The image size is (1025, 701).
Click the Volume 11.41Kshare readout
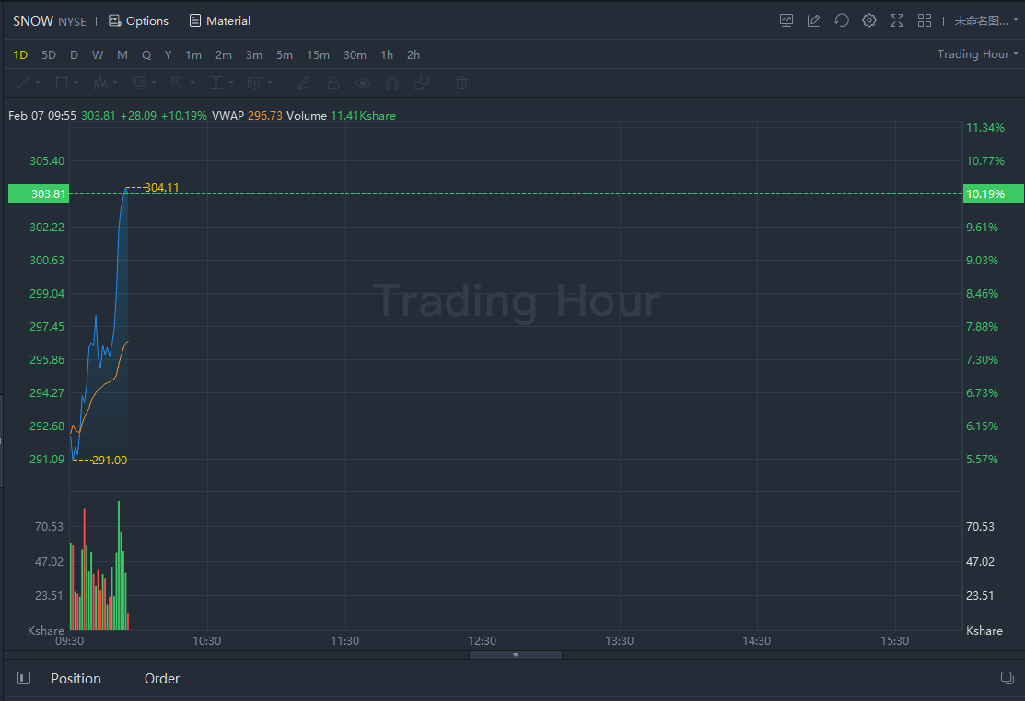coord(342,116)
